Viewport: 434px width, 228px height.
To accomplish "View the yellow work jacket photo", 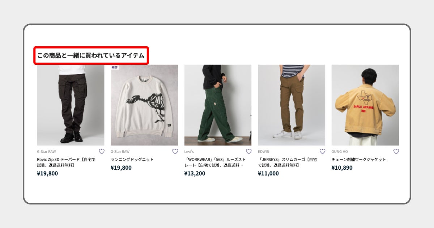I will click(x=365, y=105).
